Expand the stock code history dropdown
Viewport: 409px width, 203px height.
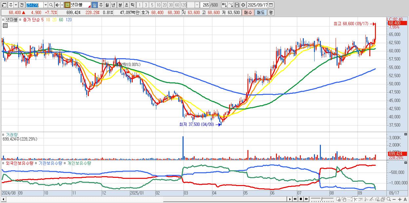click(45, 5)
